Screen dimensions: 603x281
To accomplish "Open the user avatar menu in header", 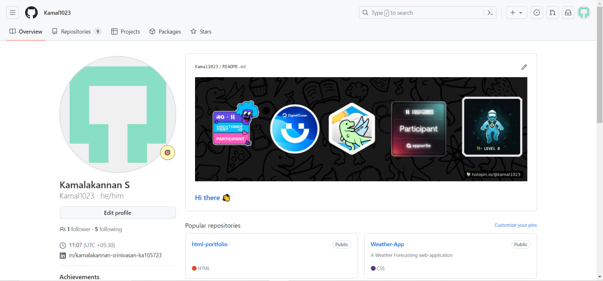I will point(584,13).
